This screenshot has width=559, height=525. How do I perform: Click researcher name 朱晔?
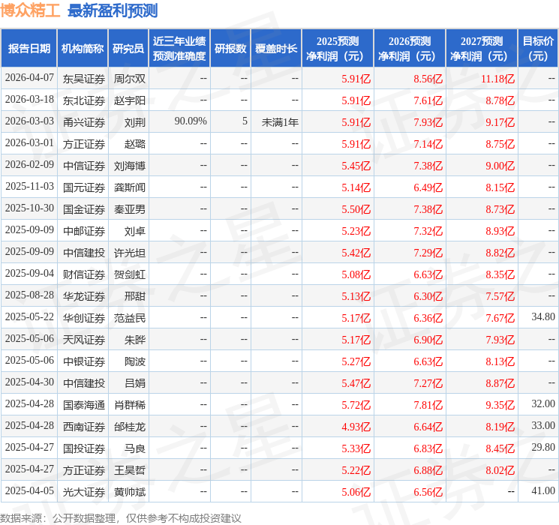tap(135, 340)
